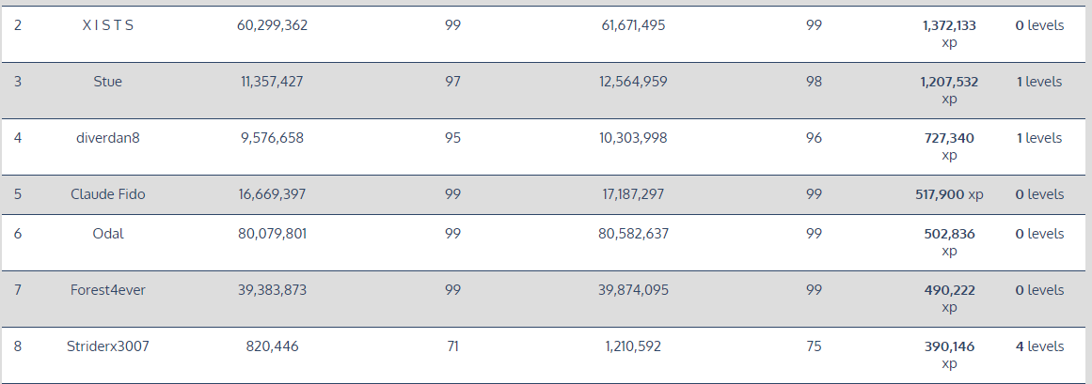
Task: Select rank number 5 cell
Action: point(18,194)
